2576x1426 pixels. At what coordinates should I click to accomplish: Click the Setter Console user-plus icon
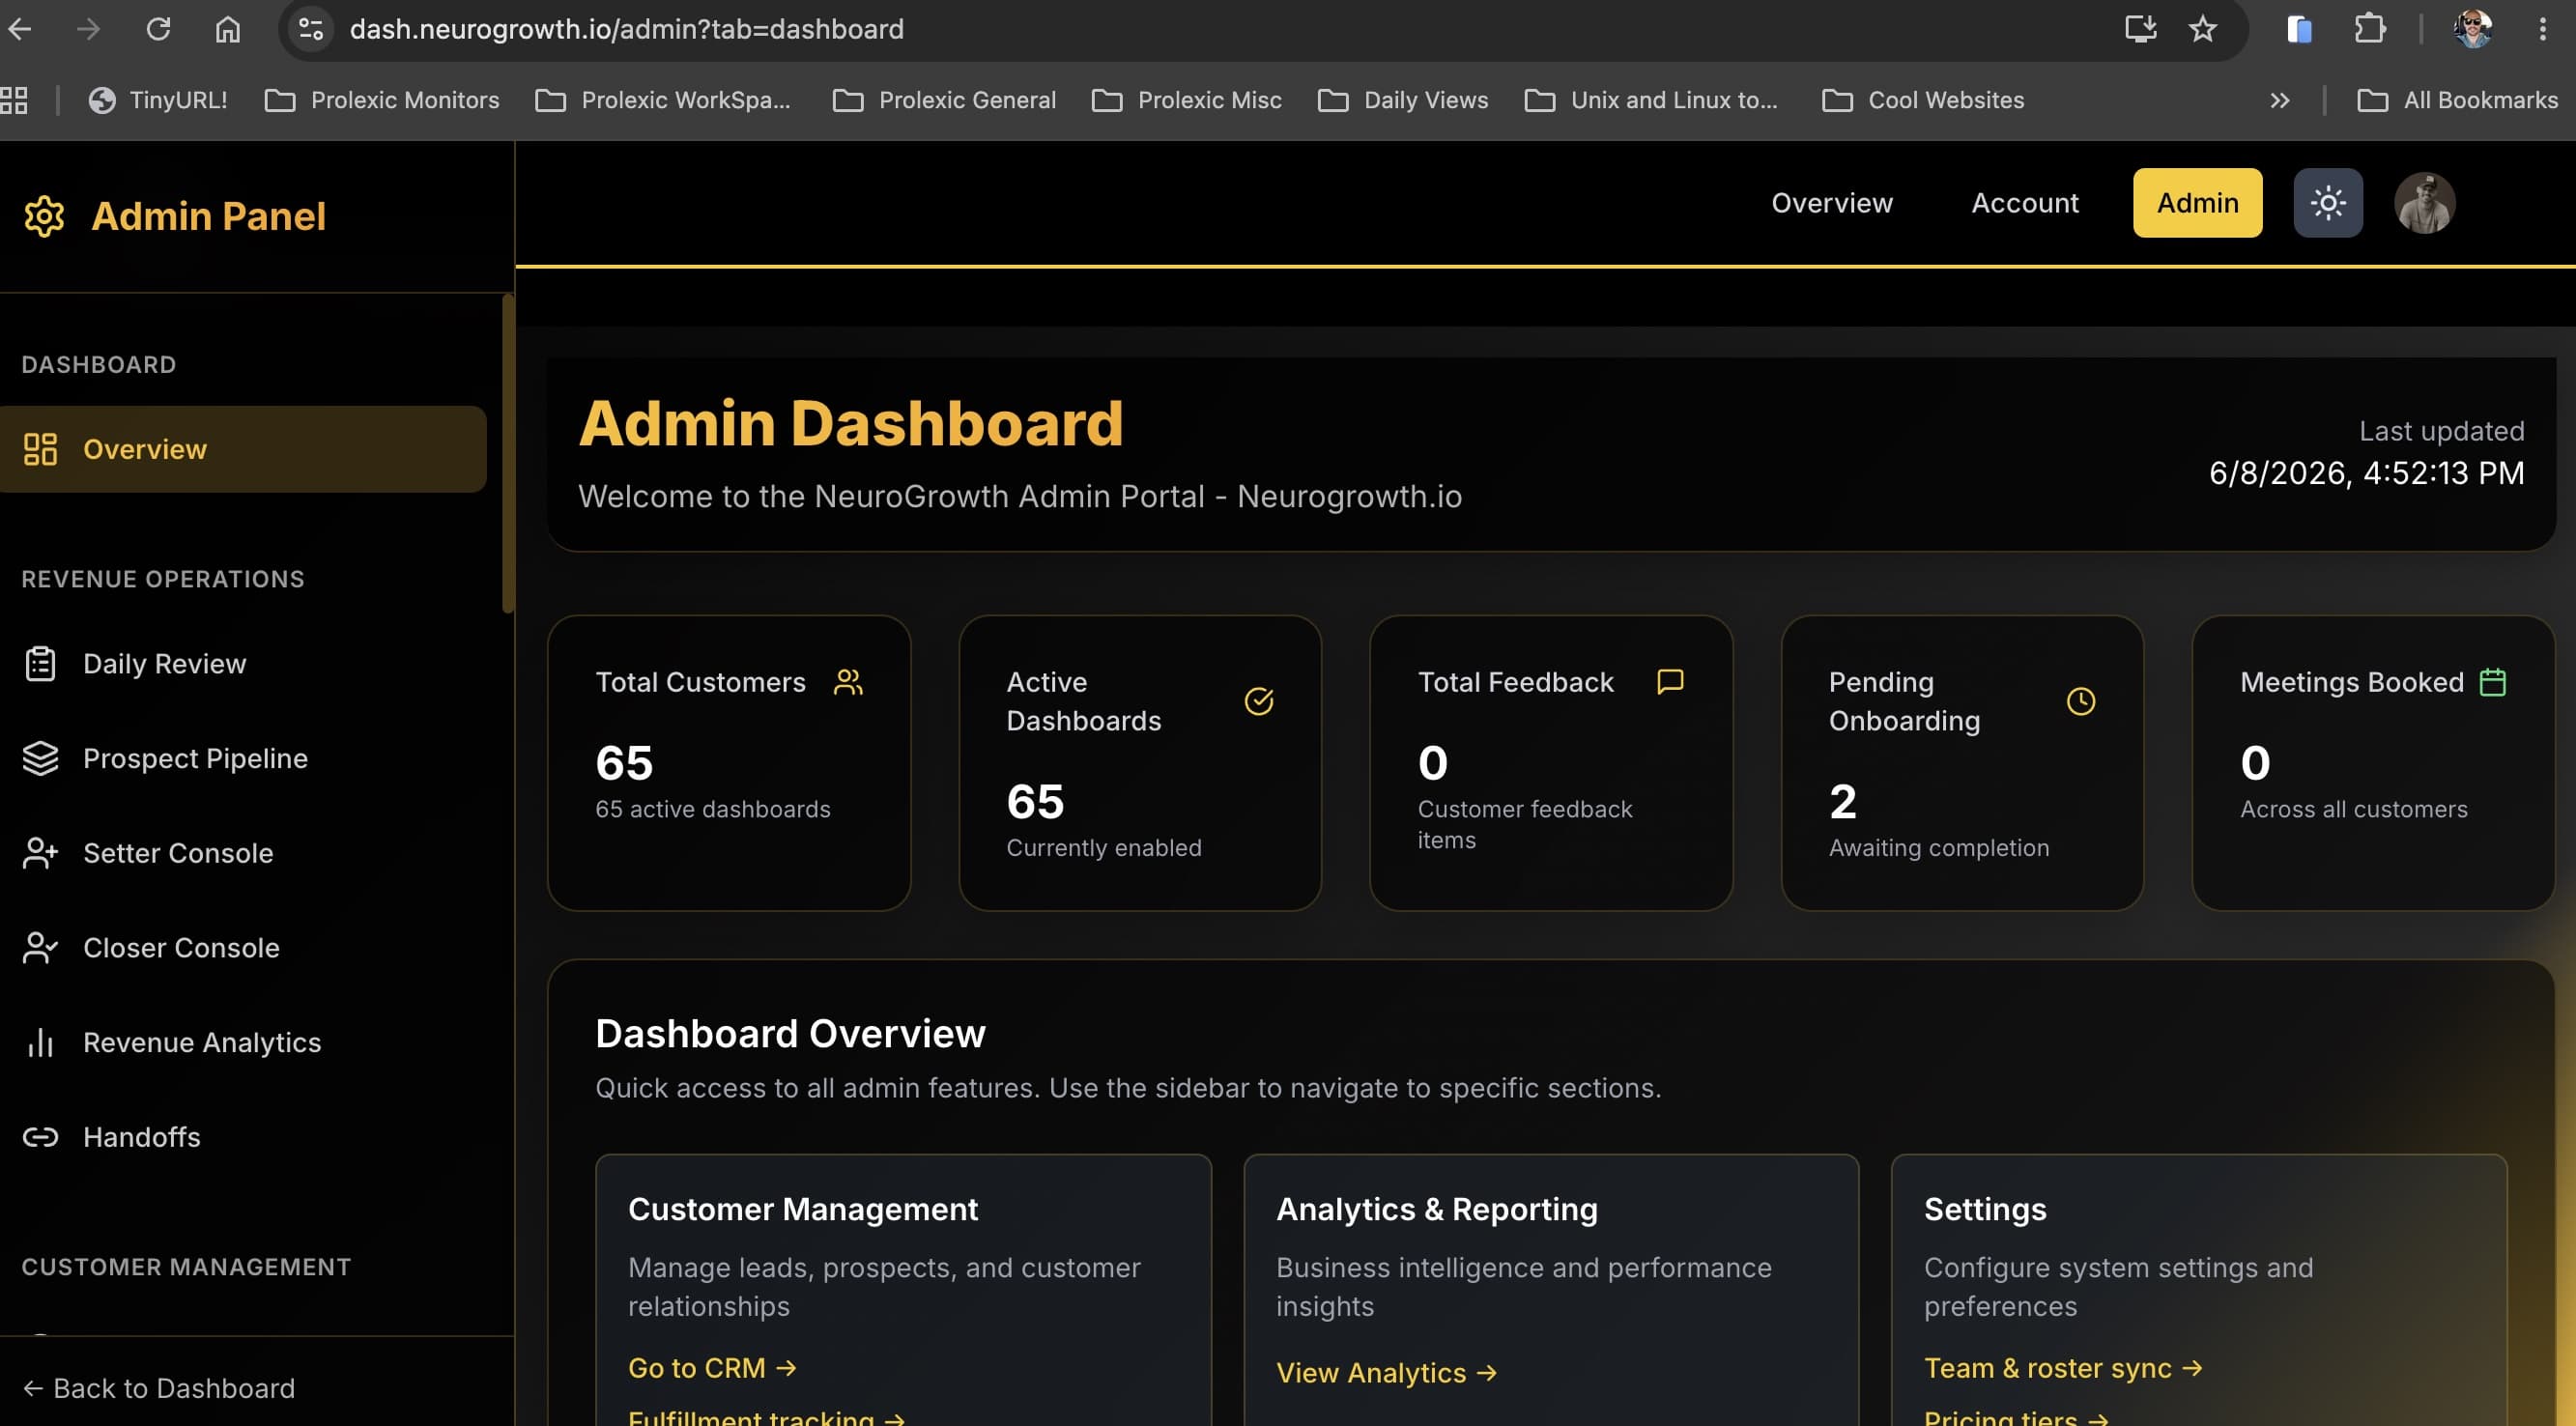[x=40, y=853]
